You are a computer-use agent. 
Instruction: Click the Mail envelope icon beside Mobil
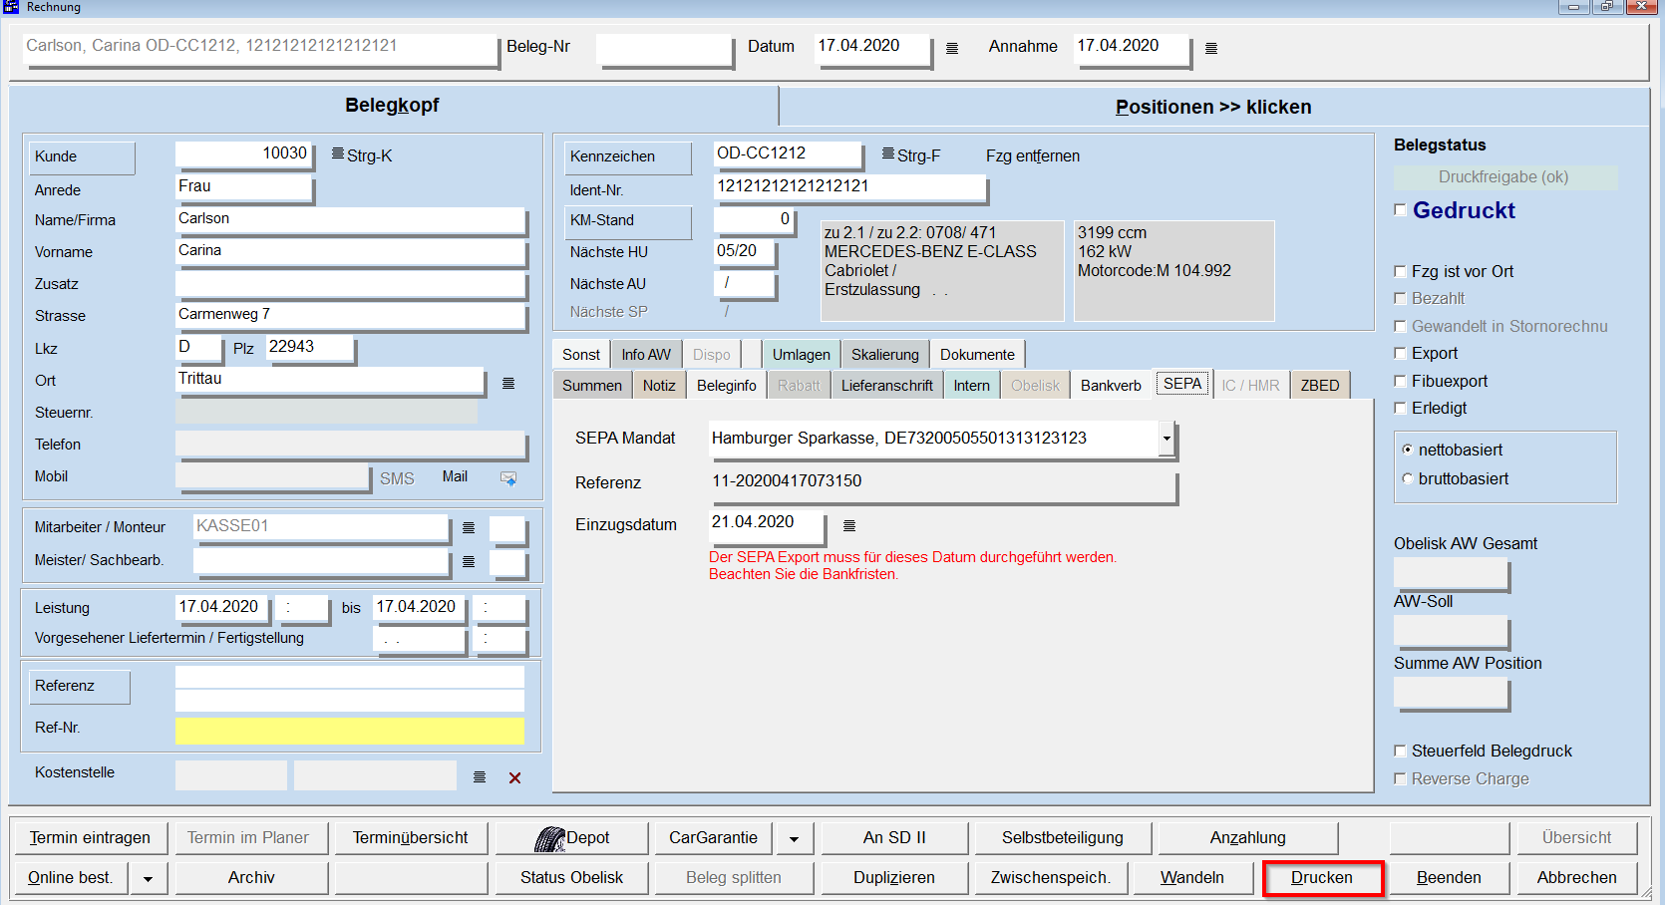(508, 478)
